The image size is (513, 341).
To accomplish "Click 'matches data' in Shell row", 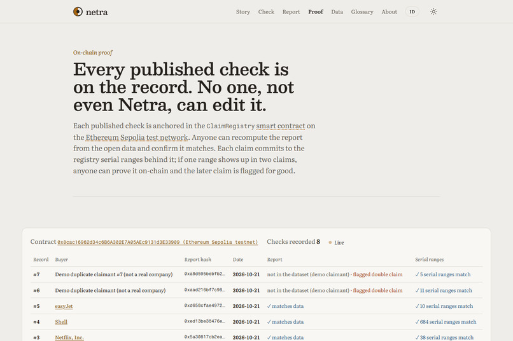I will pyautogui.click(x=285, y=322).
